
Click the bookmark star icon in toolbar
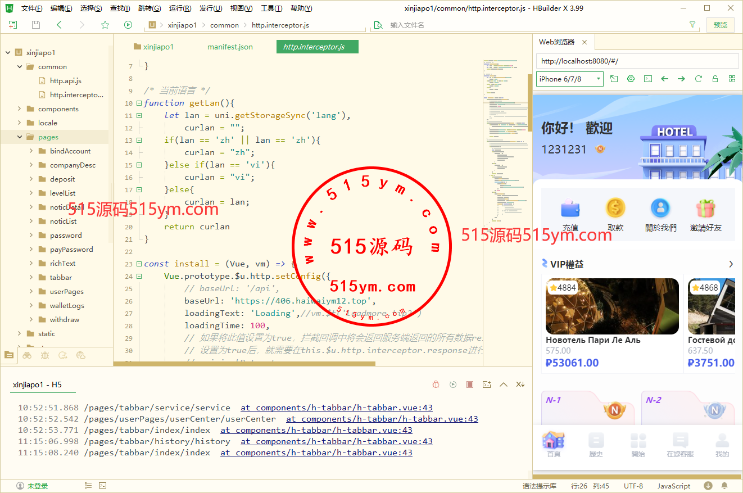[x=105, y=25]
